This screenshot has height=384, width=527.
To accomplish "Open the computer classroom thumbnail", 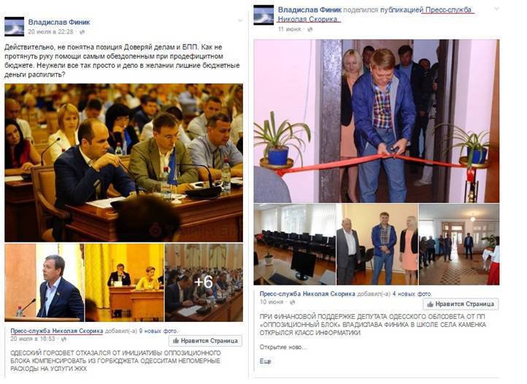I will click(x=295, y=244).
